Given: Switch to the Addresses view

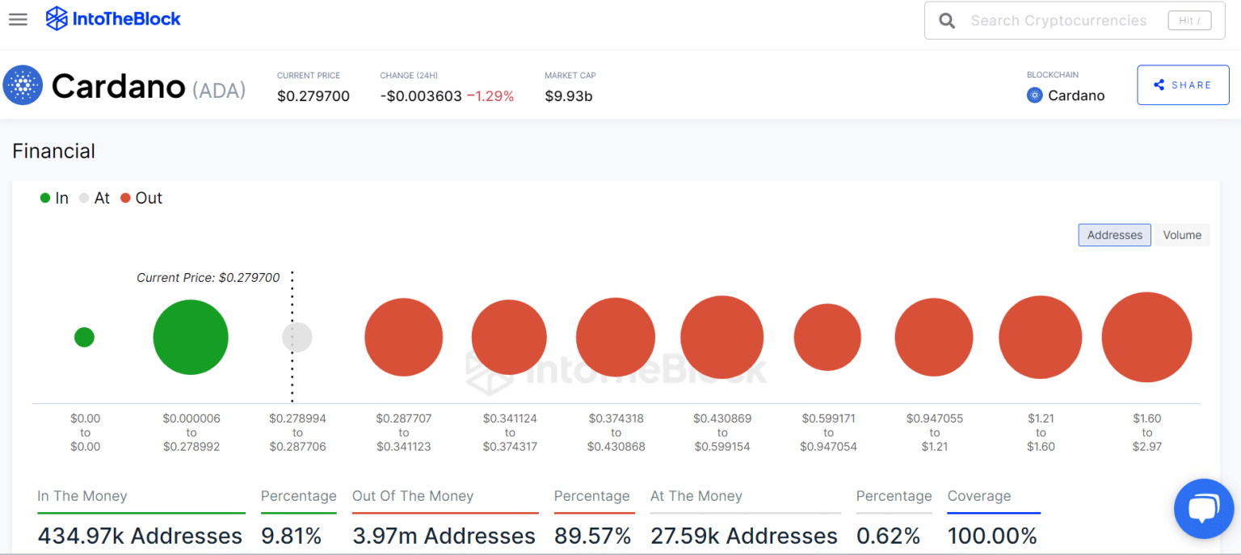Looking at the screenshot, I should (x=1114, y=235).
